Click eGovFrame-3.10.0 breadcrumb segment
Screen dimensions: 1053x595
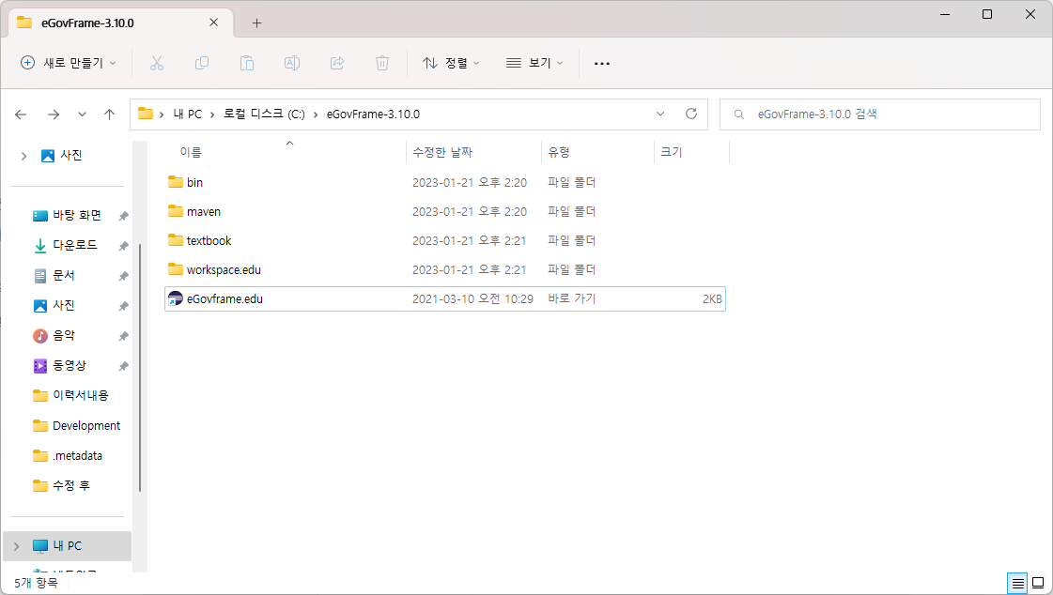click(x=373, y=114)
